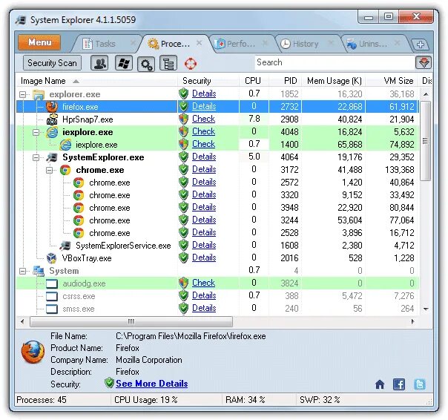Screen dimensions: 448x420
Task: Click the green shield beside See More Details
Action: coord(109,383)
